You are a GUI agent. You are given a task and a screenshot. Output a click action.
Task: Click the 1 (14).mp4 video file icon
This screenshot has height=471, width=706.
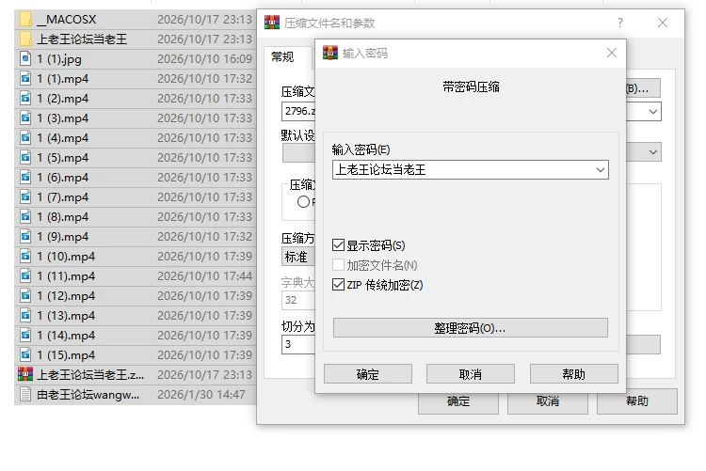25,336
